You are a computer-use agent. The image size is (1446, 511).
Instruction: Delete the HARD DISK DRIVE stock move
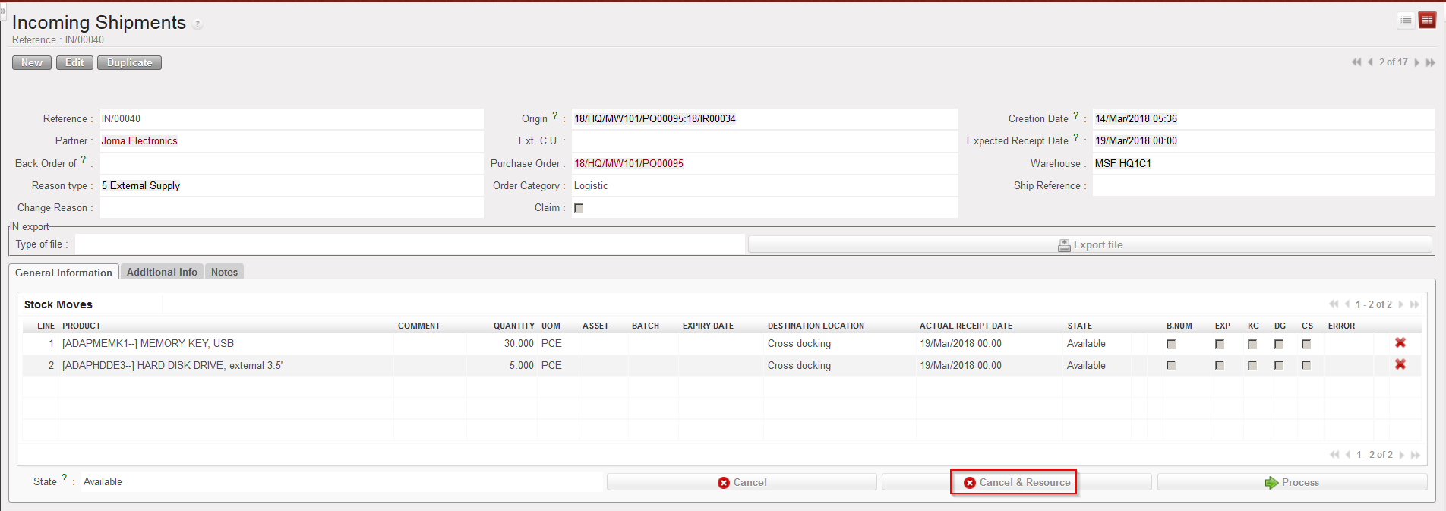(1400, 365)
